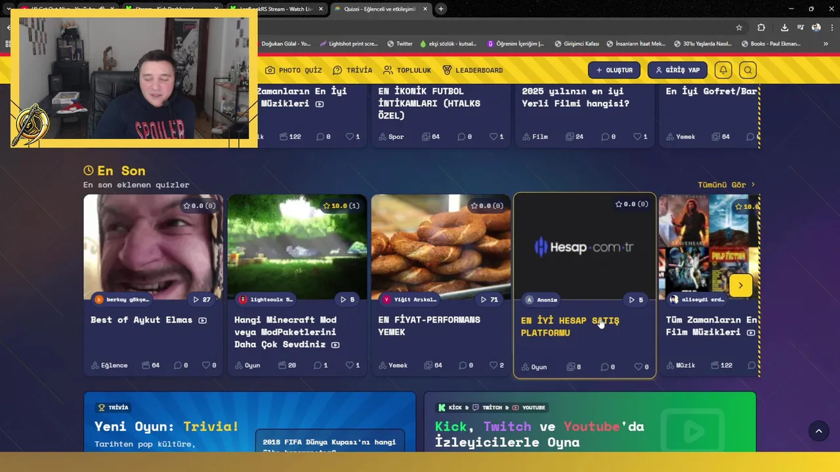Open the Books - Paul Ekman bookmark

pos(771,44)
